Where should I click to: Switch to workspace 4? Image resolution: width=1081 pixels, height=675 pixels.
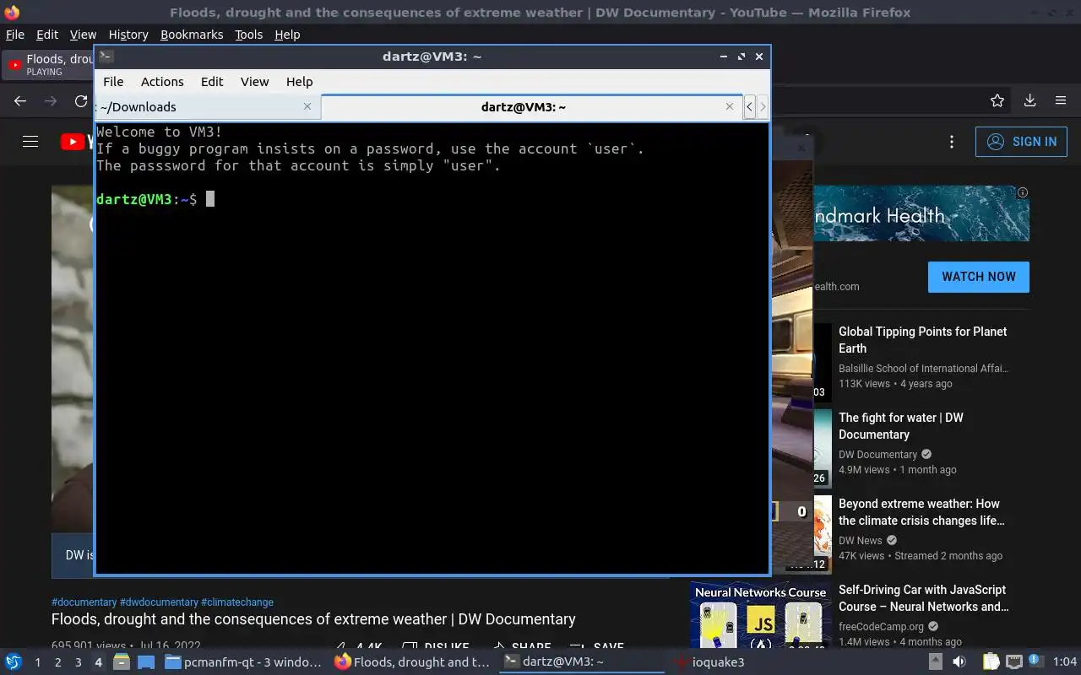(x=98, y=662)
